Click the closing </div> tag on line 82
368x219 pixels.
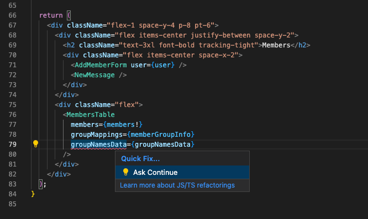pyautogui.click(x=59, y=174)
